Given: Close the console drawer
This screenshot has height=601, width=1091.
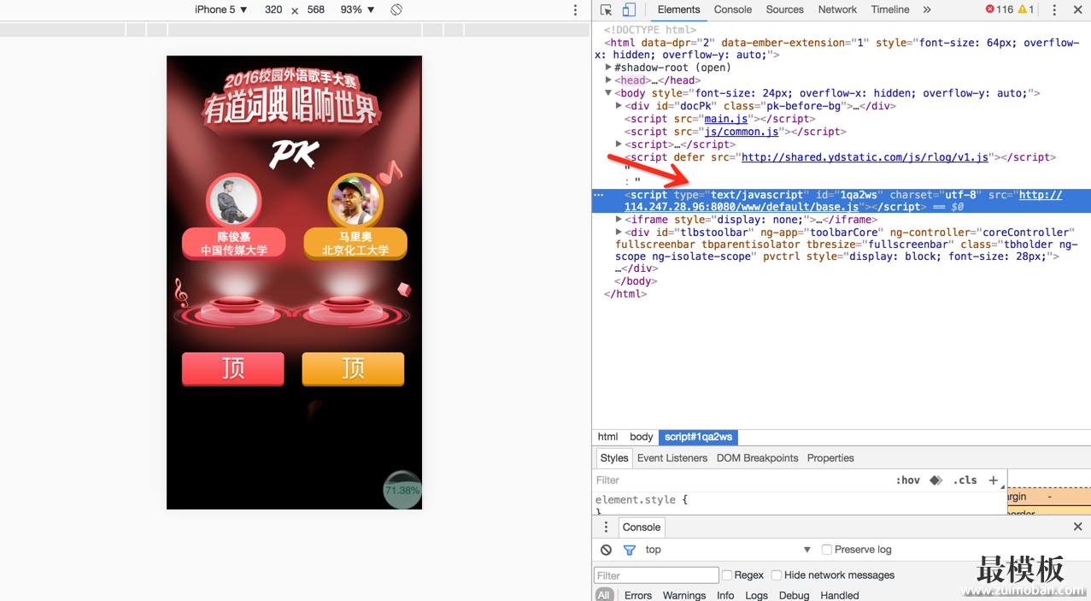Looking at the screenshot, I should 1077,527.
